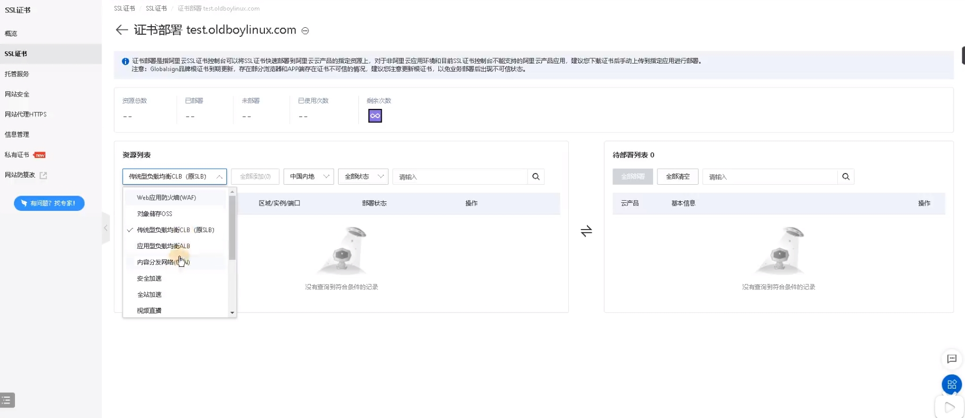Select 安全加速 from the dropdown

coord(175,279)
